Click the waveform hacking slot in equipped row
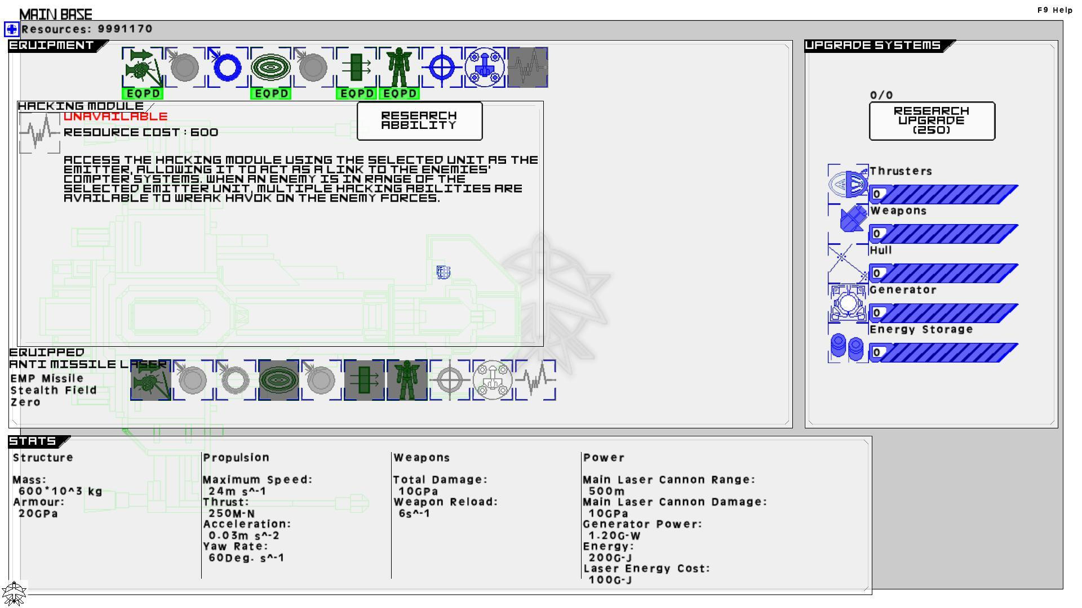Screen dimensions: 1082x608 tap(536, 380)
